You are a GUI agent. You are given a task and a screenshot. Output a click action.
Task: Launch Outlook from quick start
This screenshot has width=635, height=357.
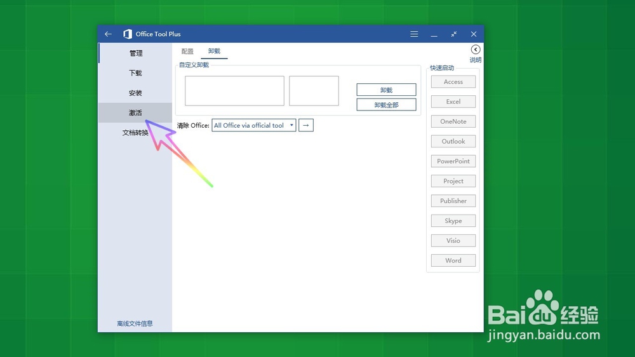(453, 141)
